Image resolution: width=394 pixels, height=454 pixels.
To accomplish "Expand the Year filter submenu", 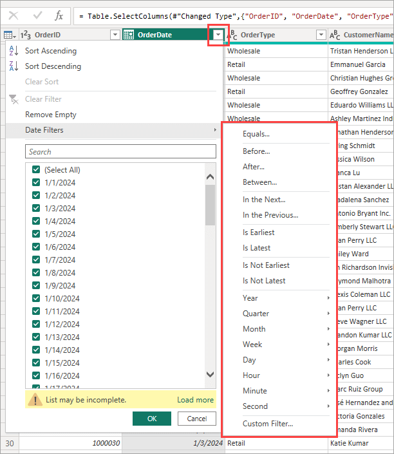I will coord(286,298).
